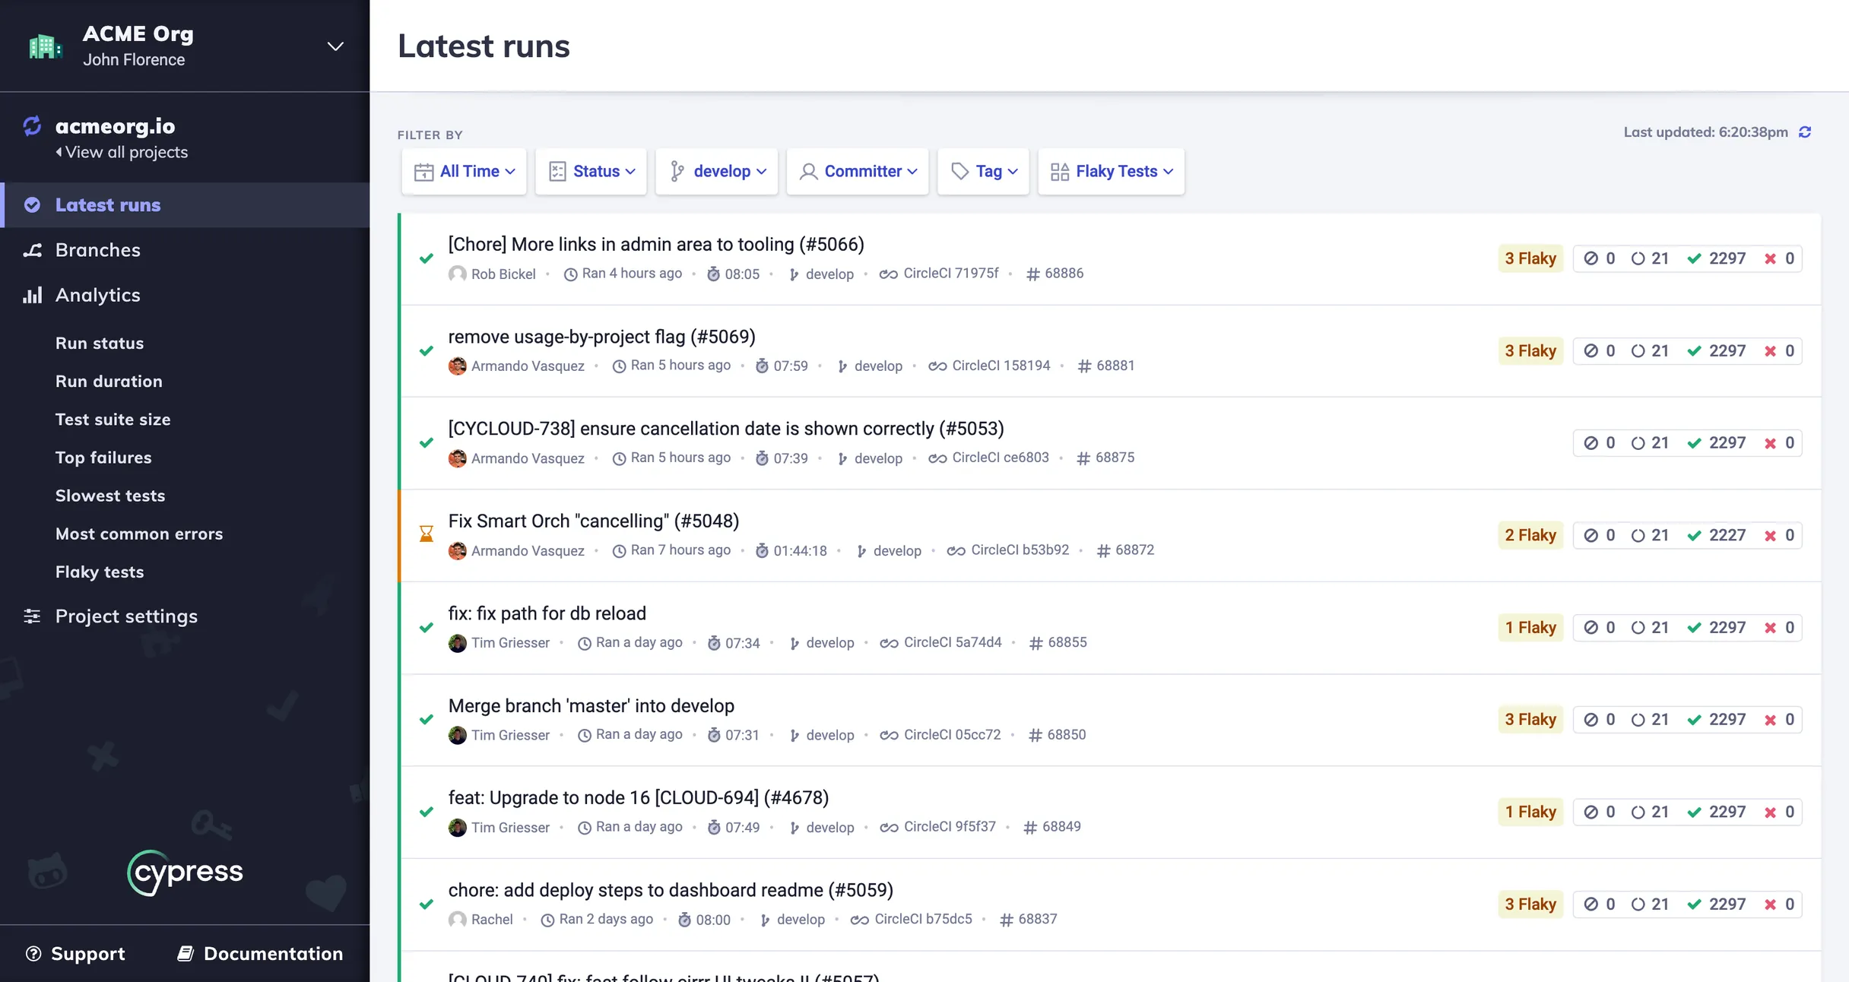Viewport: 1849px width, 982px height.
Task: Open the Documentation link
Action: coord(261,953)
